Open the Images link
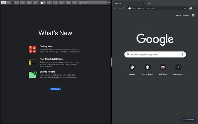This screenshot has width=198, height=124. click(x=186, y=15)
